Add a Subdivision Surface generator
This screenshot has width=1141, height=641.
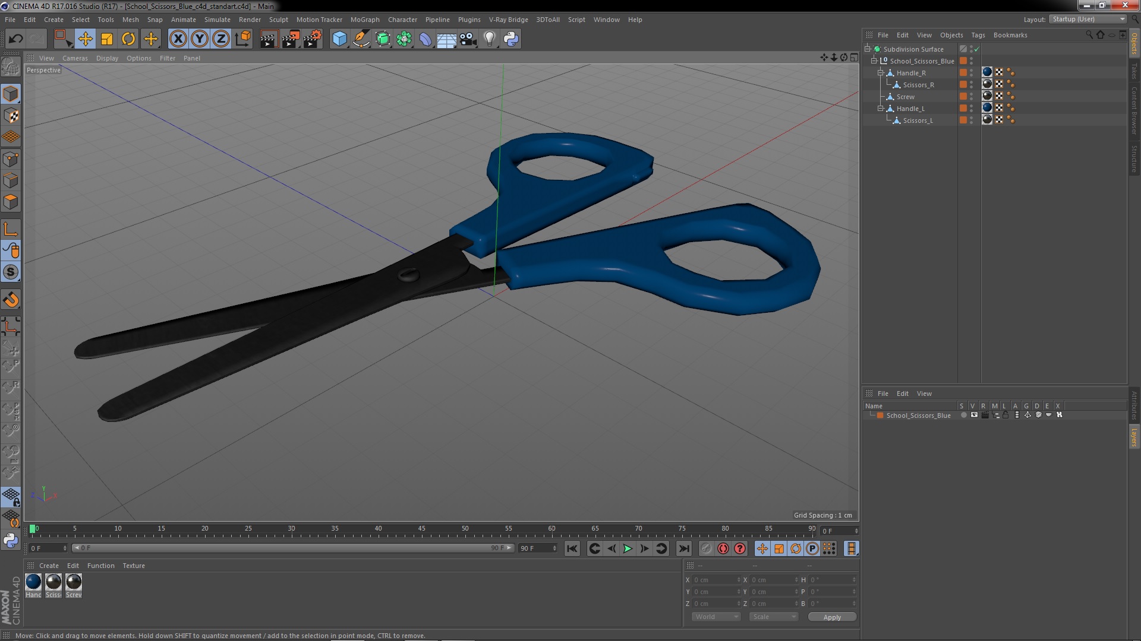[x=383, y=39]
